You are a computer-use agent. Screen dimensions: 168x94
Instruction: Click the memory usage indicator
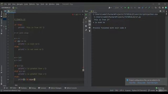coord(163,91)
